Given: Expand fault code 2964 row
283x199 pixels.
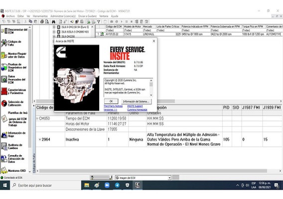Looking at the screenshot, I should tap(40, 139).
